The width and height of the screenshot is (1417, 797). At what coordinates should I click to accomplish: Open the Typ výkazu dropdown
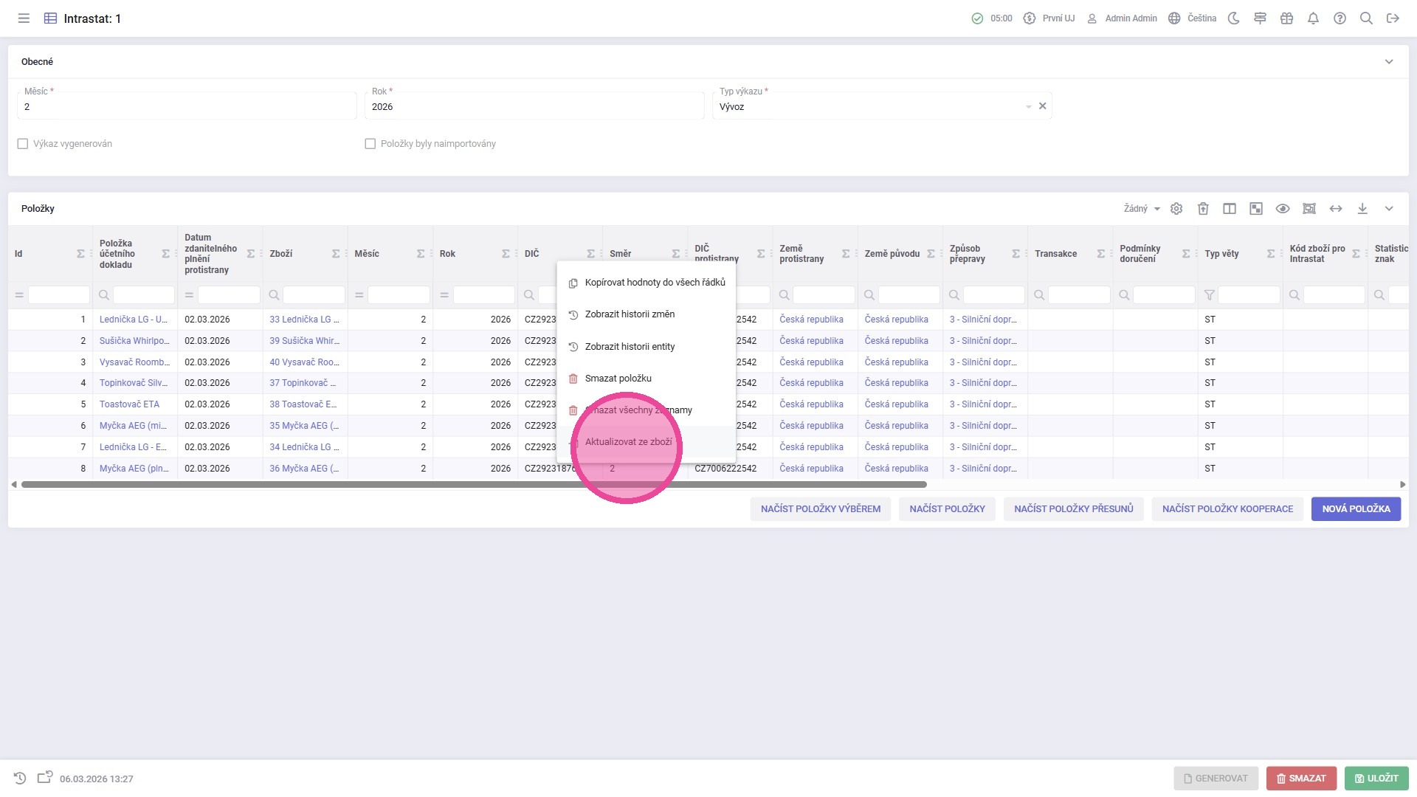[x=1027, y=107]
